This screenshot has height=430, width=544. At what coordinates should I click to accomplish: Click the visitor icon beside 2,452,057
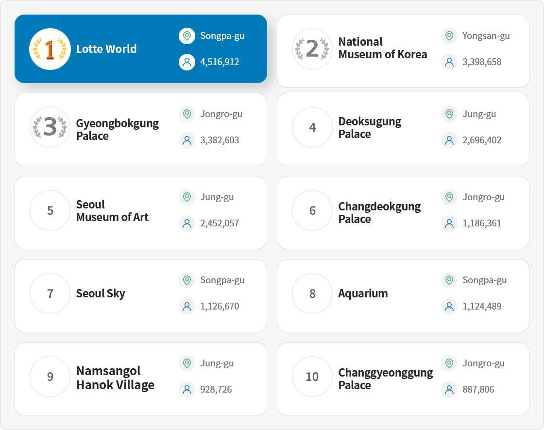pyautogui.click(x=187, y=224)
